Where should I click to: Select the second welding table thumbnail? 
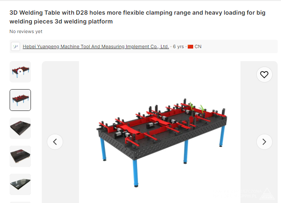tap(20, 100)
